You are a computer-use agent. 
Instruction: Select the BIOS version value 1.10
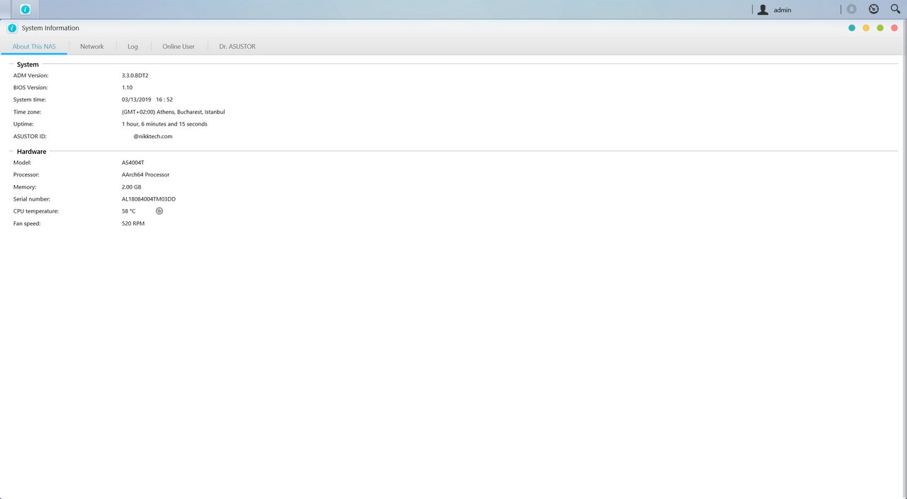[x=127, y=88]
